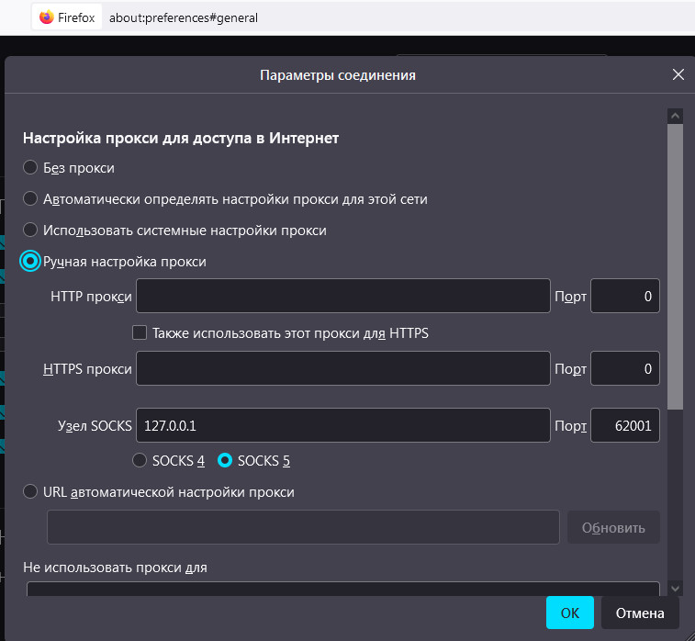Select the 'Без прокси' radio option
This screenshot has width=695, height=641.
tap(30, 168)
